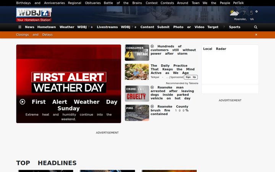Open WDBJ7+ Content nav item

pos(137,27)
